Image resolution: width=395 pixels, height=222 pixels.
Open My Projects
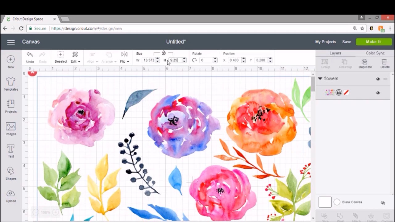point(325,42)
